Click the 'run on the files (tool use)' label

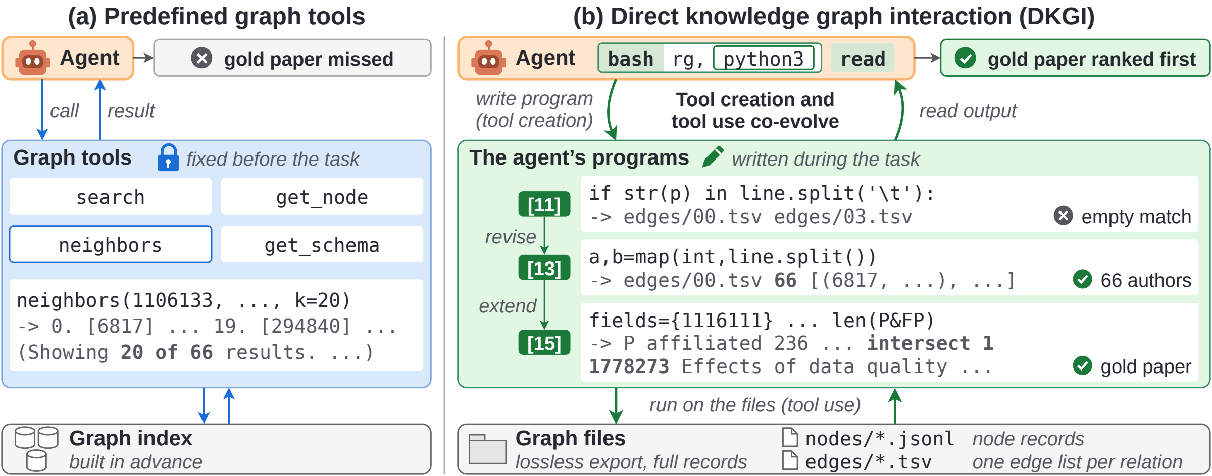(x=755, y=405)
